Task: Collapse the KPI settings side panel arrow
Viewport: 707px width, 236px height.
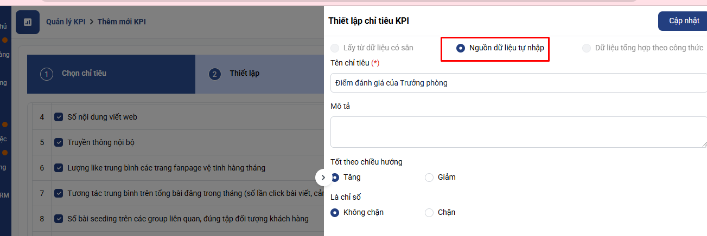Action: 323,177
